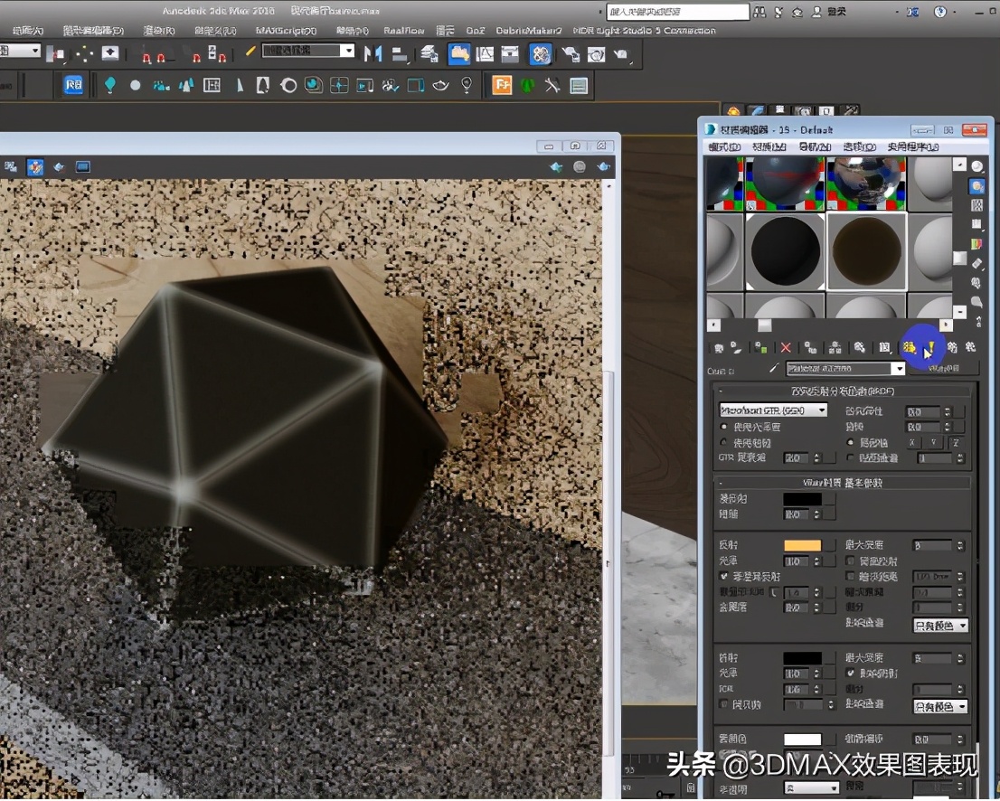Viewport: 1000px width, 801px height.
Task: Select the black sphere material sample slot
Action: (785, 251)
